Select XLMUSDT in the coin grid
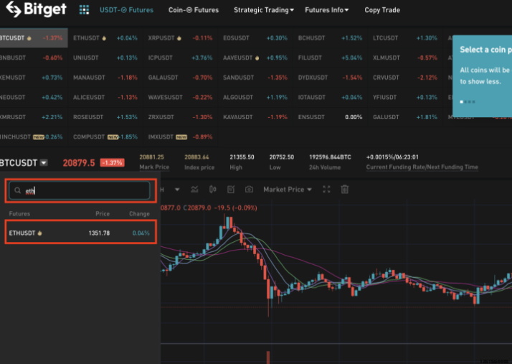This screenshot has width=512, height=364. point(405,58)
